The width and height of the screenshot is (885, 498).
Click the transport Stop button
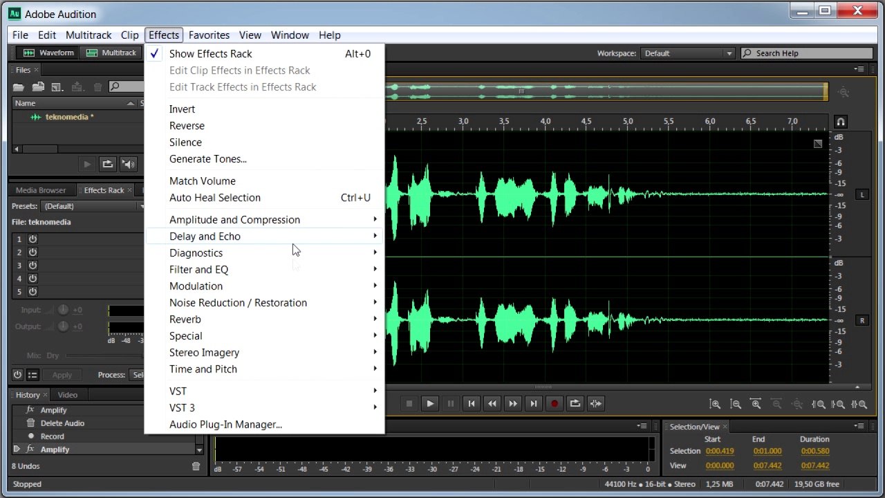(409, 403)
